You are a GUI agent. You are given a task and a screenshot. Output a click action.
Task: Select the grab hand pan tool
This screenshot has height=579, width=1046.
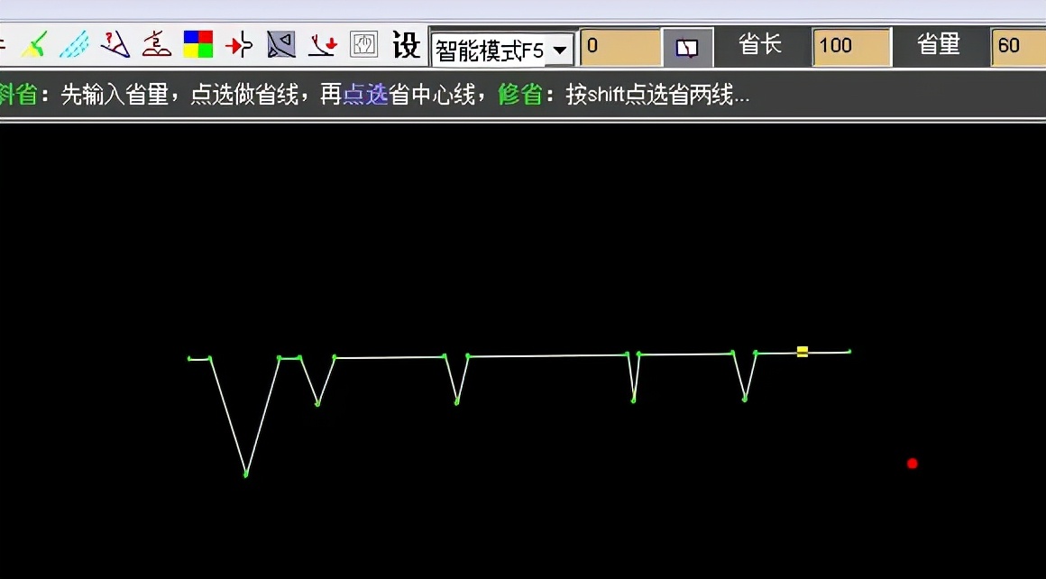(x=362, y=42)
